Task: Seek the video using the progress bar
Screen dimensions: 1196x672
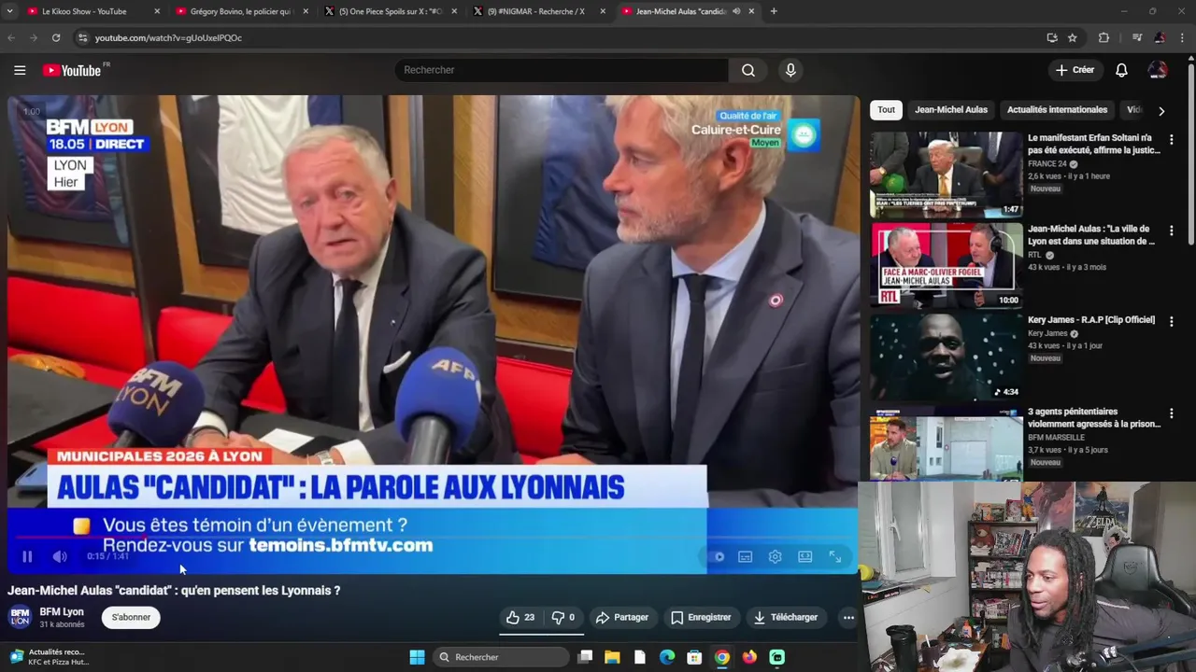Action: [433, 538]
